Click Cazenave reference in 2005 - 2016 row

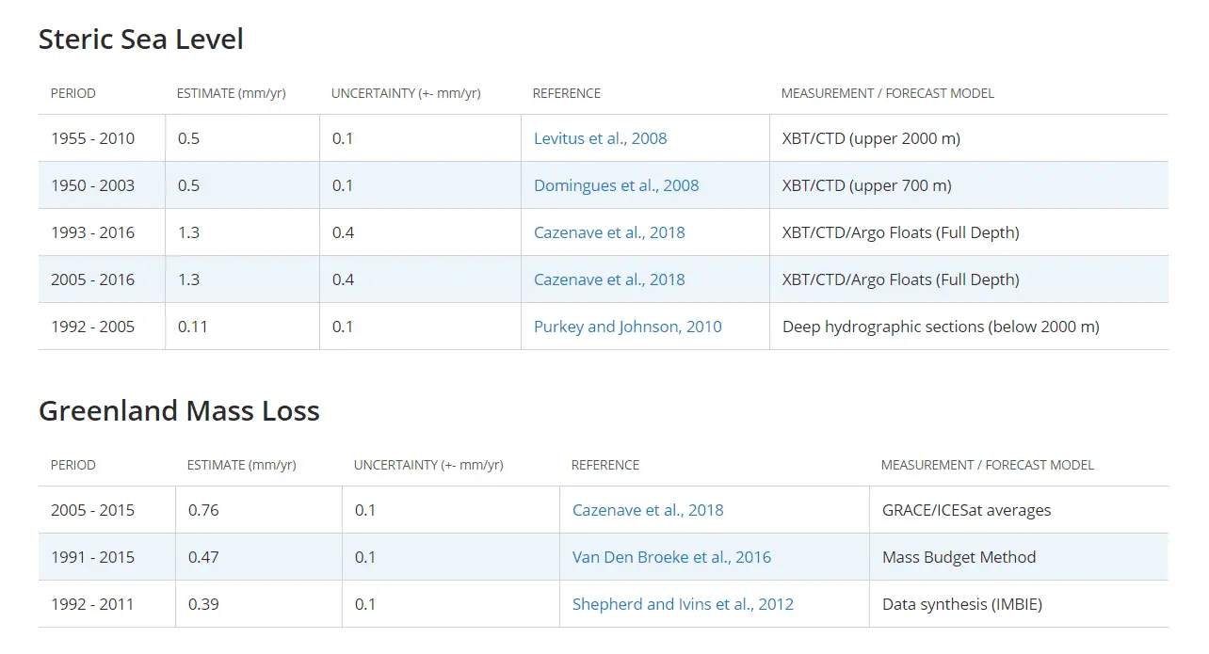[x=609, y=279]
